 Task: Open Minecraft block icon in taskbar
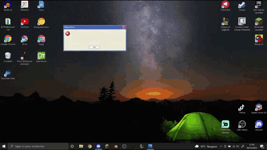point(107,146)
